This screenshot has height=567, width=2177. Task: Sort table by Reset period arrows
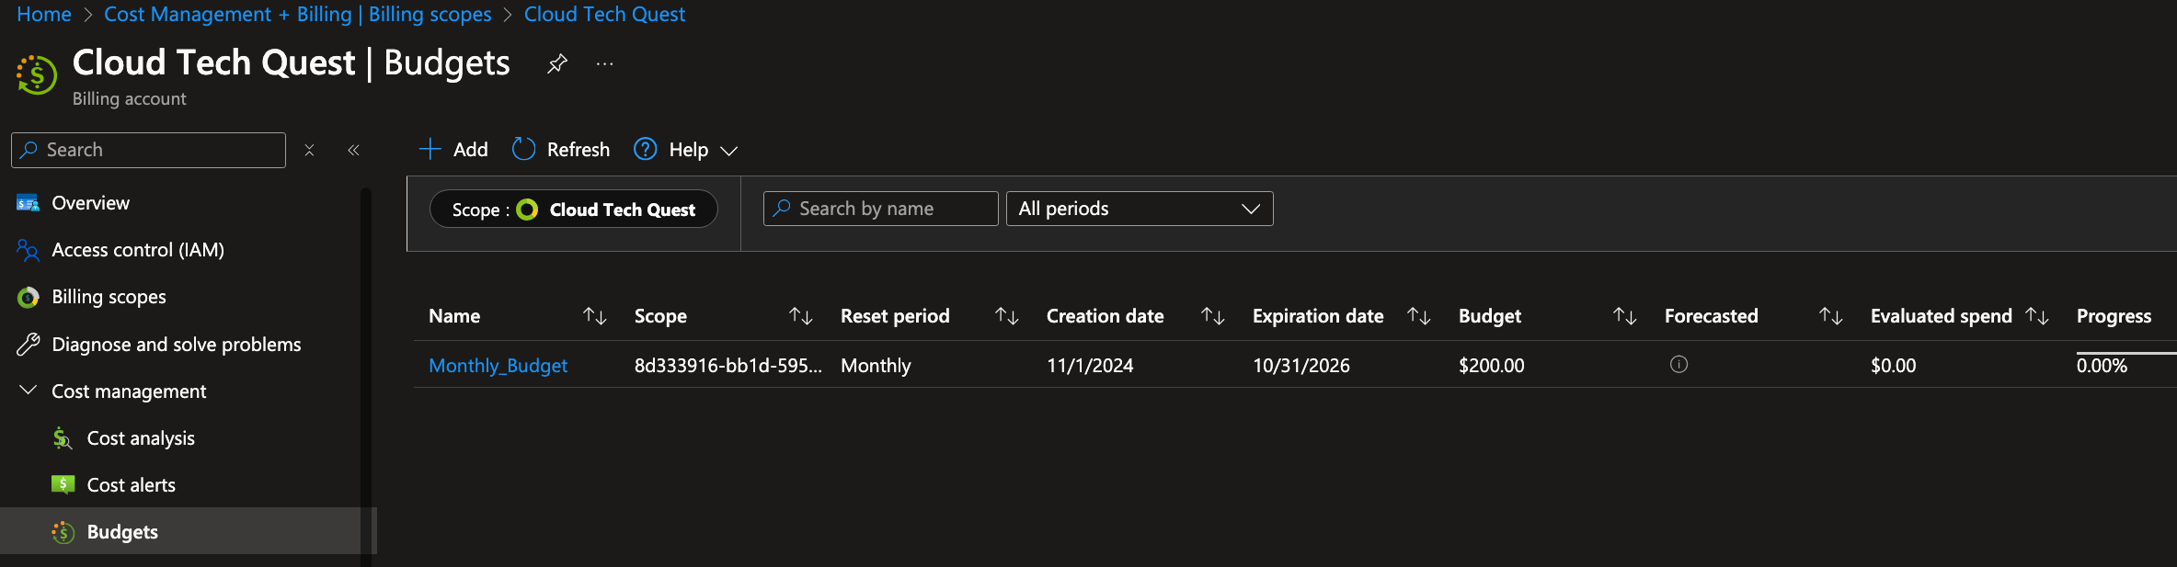pos(1007,316)
